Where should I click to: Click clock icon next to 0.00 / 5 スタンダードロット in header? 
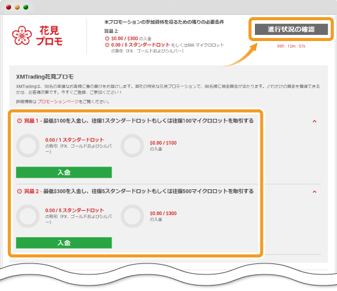click(107, 45)
